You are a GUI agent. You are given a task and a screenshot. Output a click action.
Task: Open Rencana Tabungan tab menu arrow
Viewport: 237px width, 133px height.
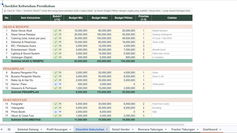point(166,129)
